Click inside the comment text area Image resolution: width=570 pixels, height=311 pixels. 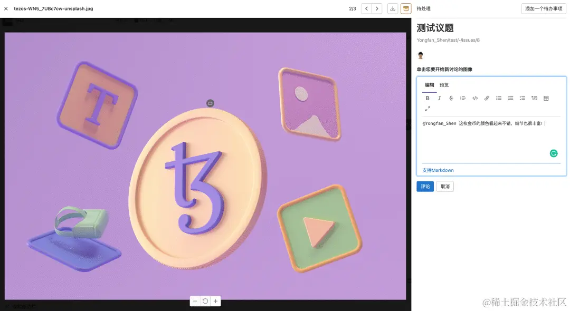click(491, 140)
